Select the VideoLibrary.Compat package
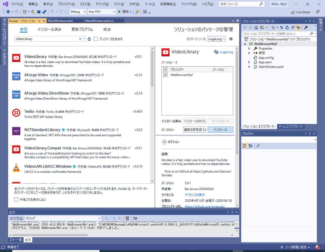325x252 pixels. tap(79, 153)
